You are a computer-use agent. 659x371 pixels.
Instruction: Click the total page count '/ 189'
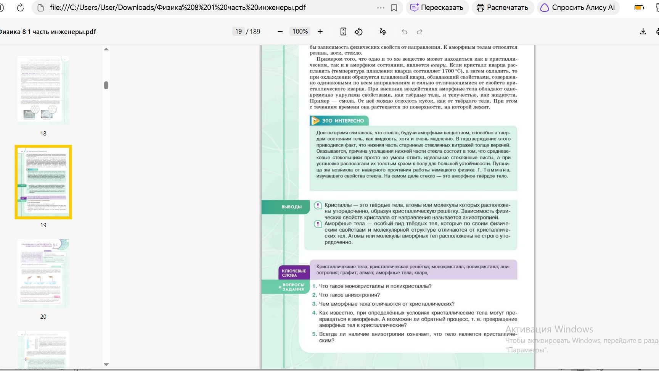(x=253, y=32)
